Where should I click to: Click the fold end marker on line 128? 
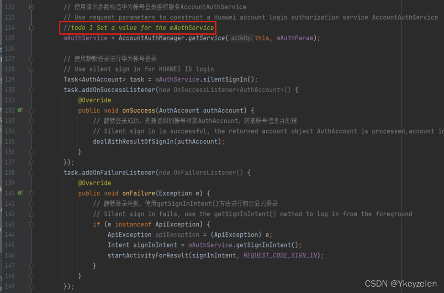tap(32, 69)
